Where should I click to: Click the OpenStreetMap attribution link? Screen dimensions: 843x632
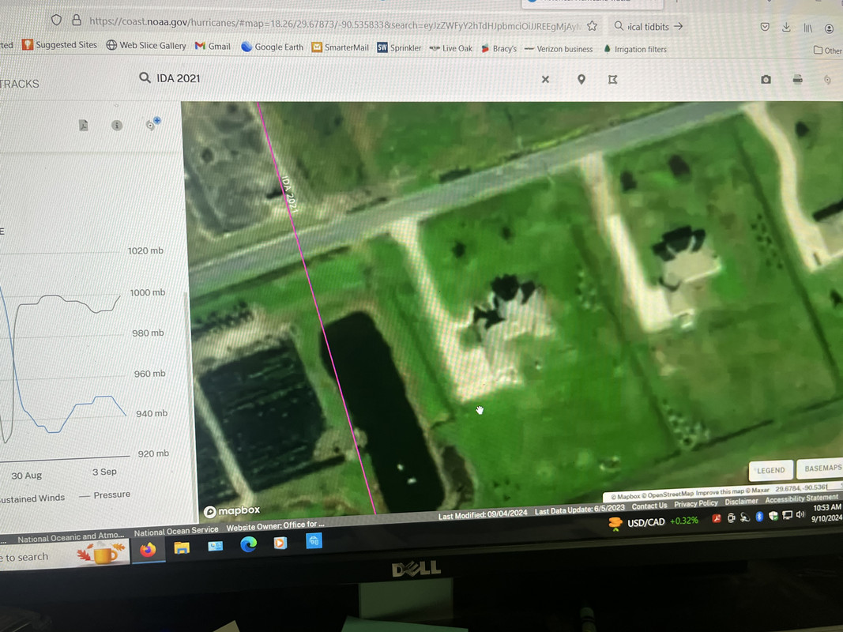pos(669,495)
